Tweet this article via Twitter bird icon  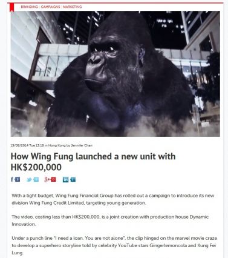click(x=29, y=179)
